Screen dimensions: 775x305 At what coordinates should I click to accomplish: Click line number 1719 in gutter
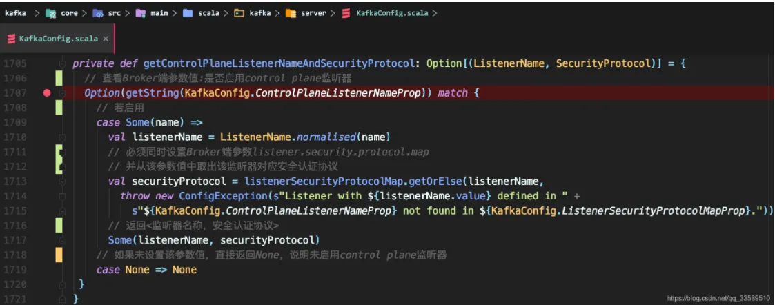tap(17, 270)
